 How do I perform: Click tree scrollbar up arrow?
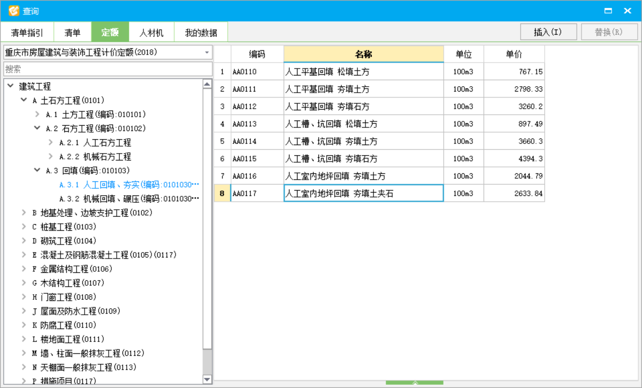coord(208,83)
